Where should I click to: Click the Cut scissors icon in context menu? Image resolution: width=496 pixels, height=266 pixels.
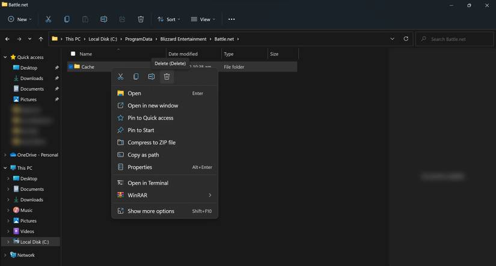pyautogui.click(x=120, y=77)
